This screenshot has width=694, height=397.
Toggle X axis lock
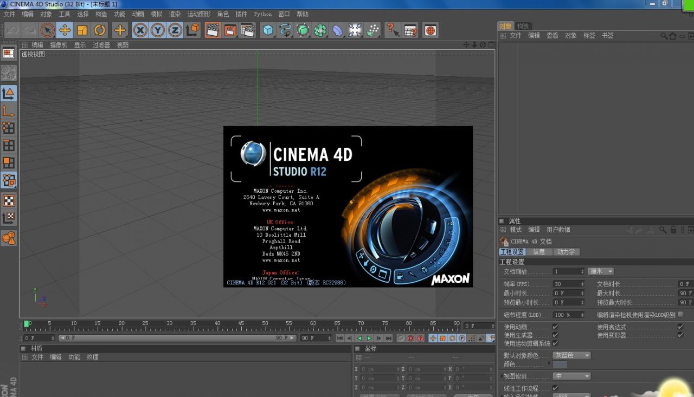(140, 30)
